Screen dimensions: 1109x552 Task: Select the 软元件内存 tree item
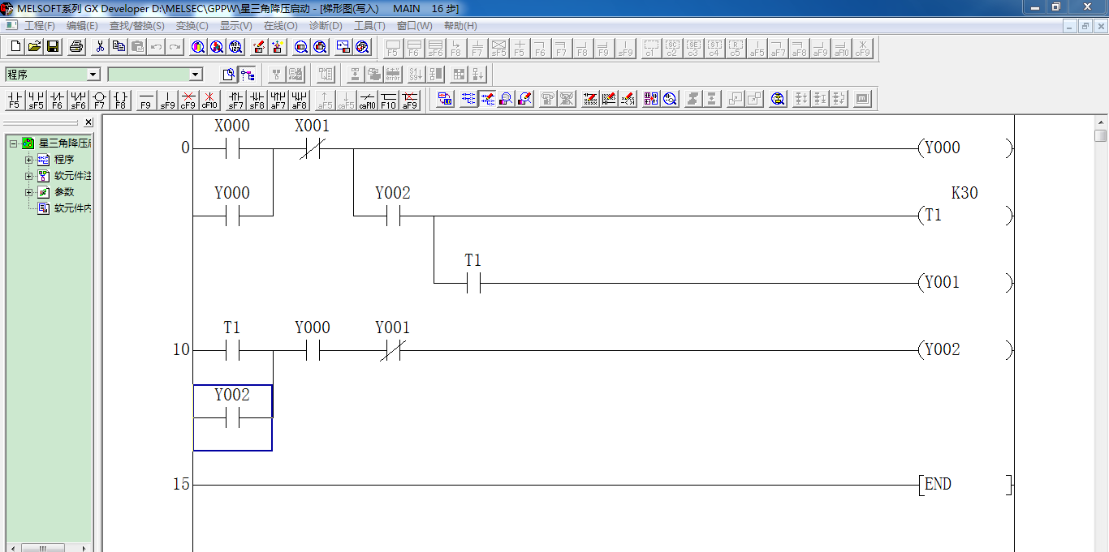[71, 208]
